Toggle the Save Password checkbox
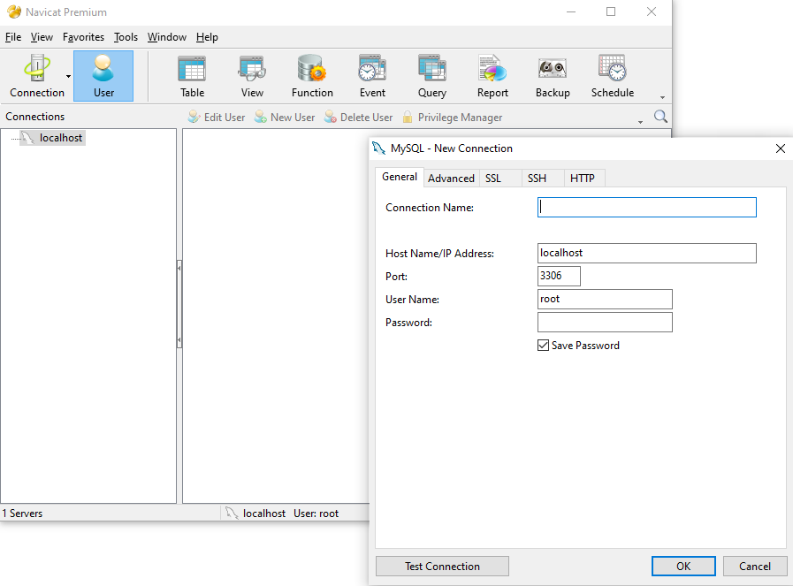793x586 pixels. pos(543,346)
